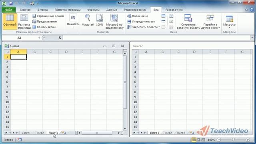Click the Unhide window icon
Screen dimensions: 256x144
pyautogui.click(x=163, y=27)
